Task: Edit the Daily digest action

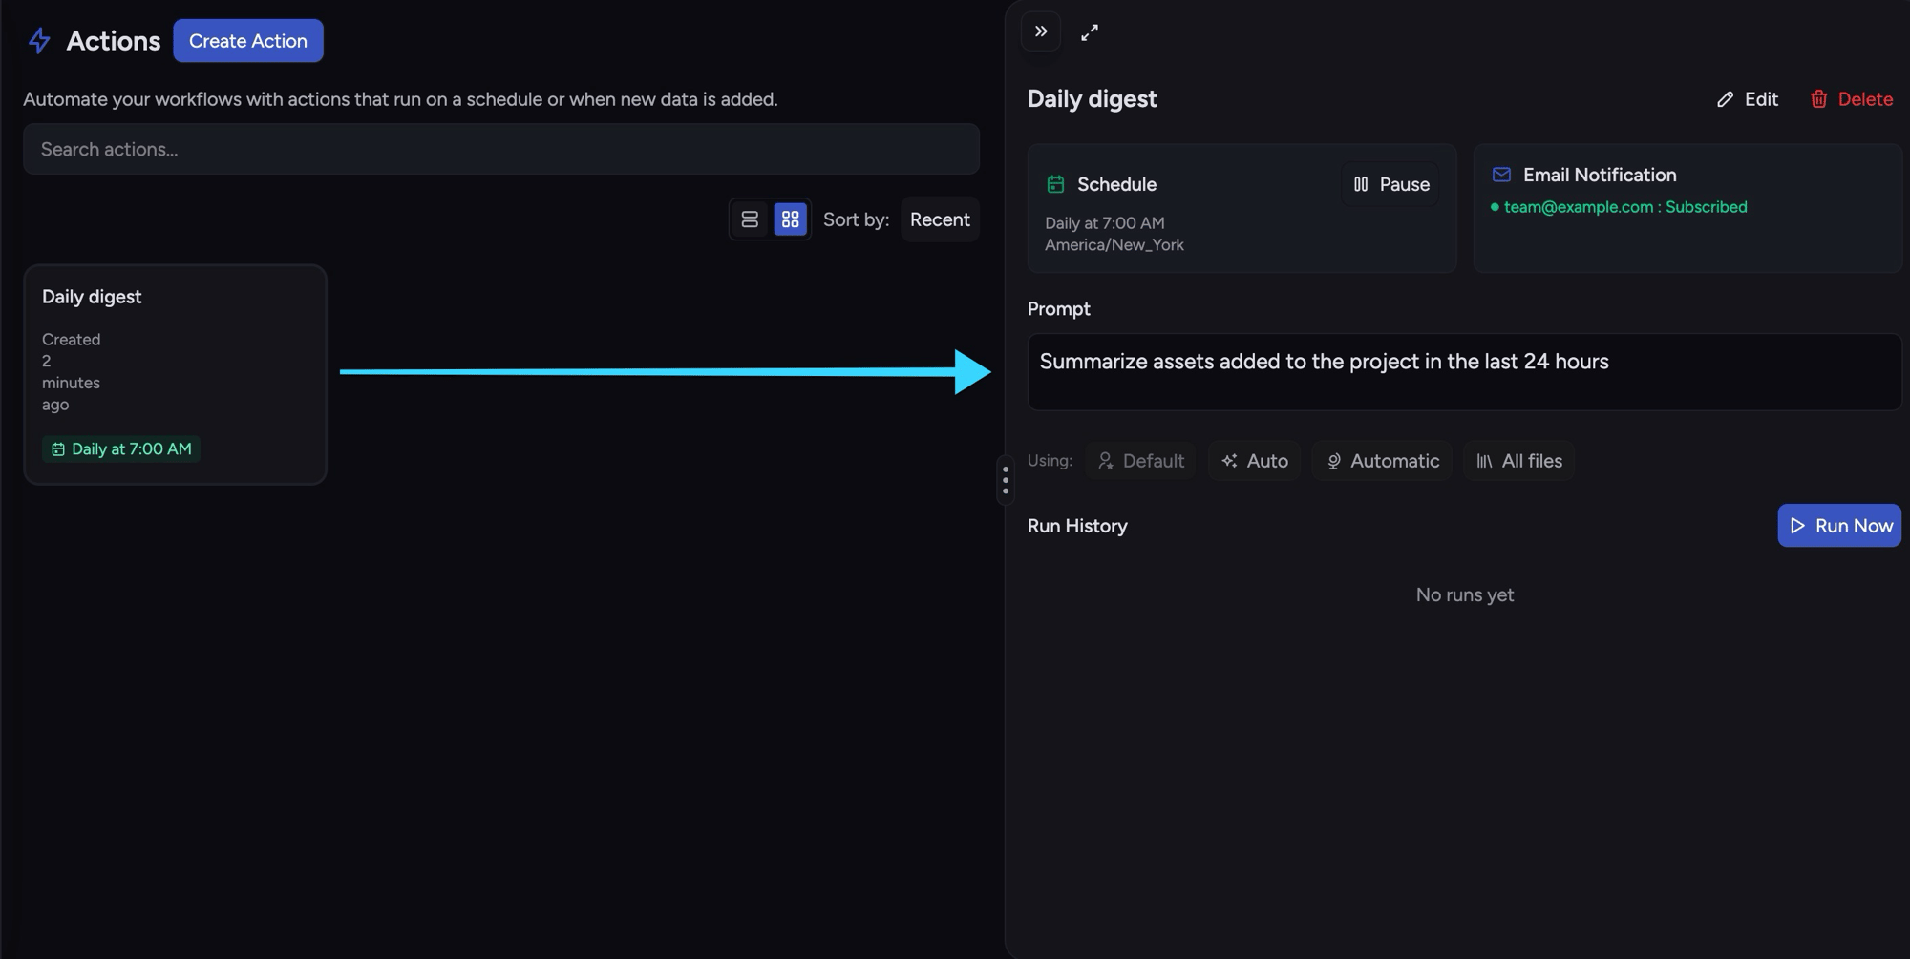Action: tap(1748, 99)
